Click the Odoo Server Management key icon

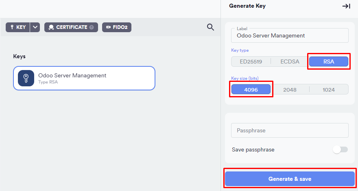[x=26, y=78]
